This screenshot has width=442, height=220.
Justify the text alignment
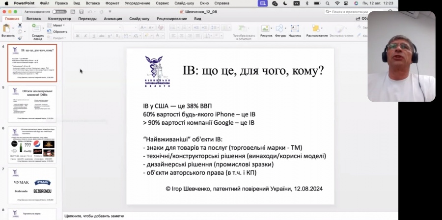point(198,36)
